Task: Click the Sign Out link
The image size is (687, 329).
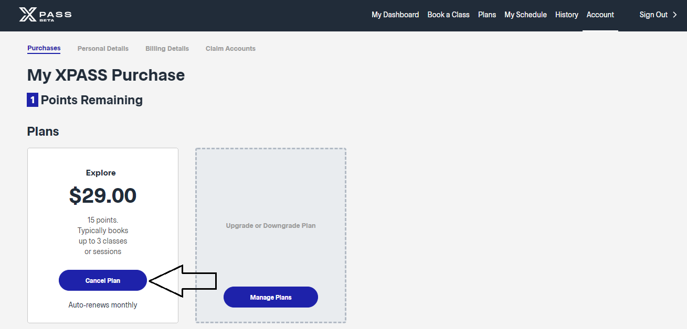Action: (x=653, y=15)
